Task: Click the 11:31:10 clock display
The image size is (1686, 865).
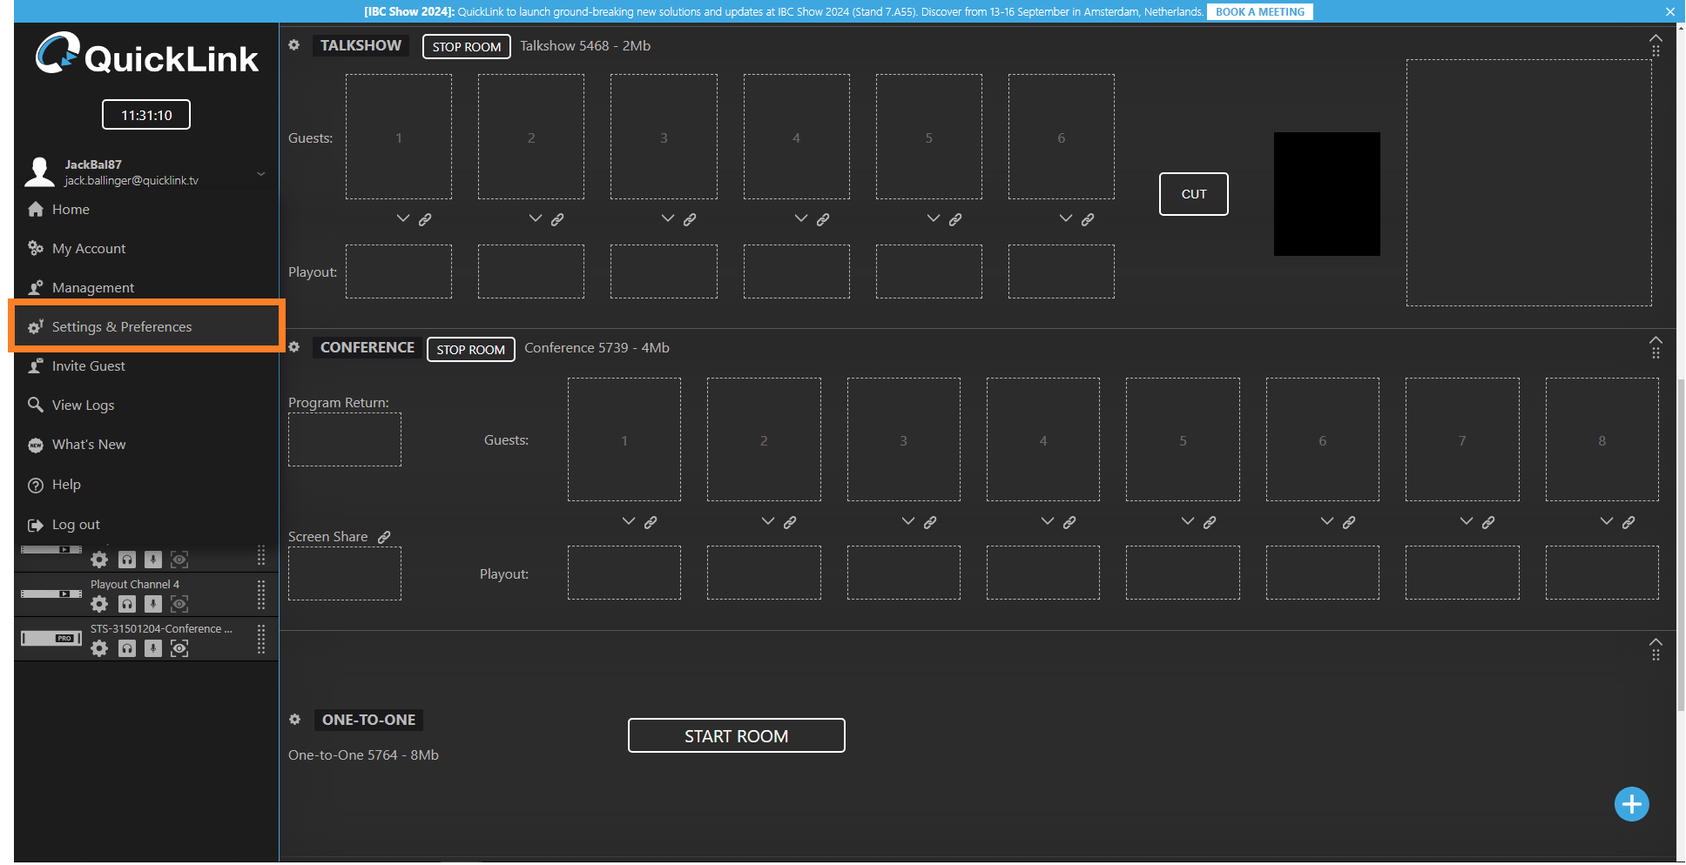Action: tap(146, 115)
